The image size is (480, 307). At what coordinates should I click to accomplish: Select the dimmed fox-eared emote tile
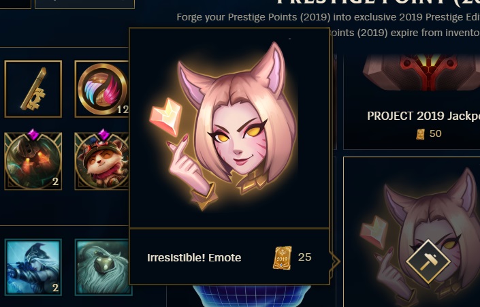coord(411,232)
